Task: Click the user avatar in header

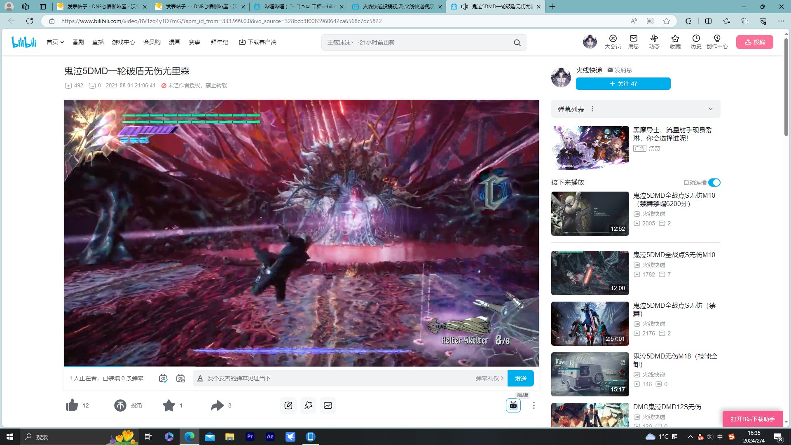Action: pyautogui.click(x=590, y=42)
